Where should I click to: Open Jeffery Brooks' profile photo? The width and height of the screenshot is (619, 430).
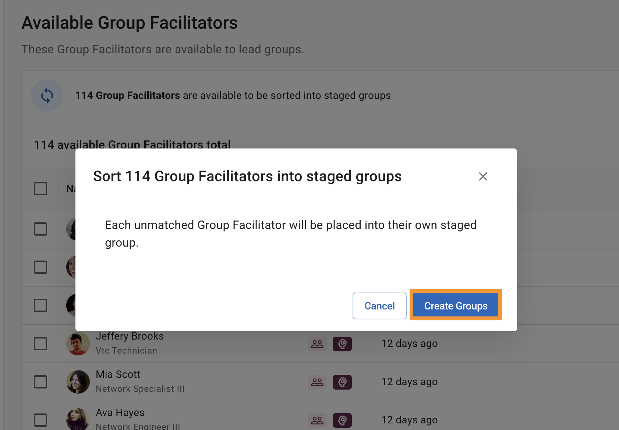click(x=78, y=344)
